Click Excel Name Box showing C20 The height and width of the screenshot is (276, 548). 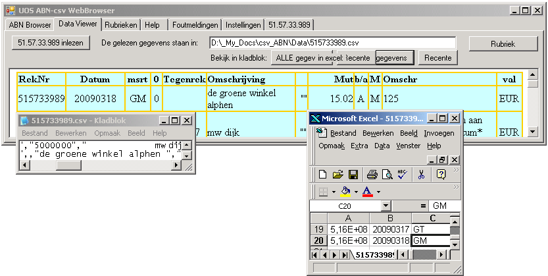[345, 206]
